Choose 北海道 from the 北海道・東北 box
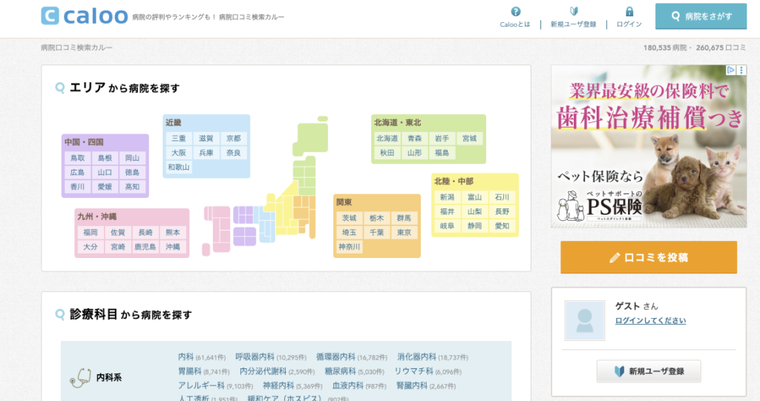Image resolution: width=760 pixels, height=401 pixels. click(387, 139)
